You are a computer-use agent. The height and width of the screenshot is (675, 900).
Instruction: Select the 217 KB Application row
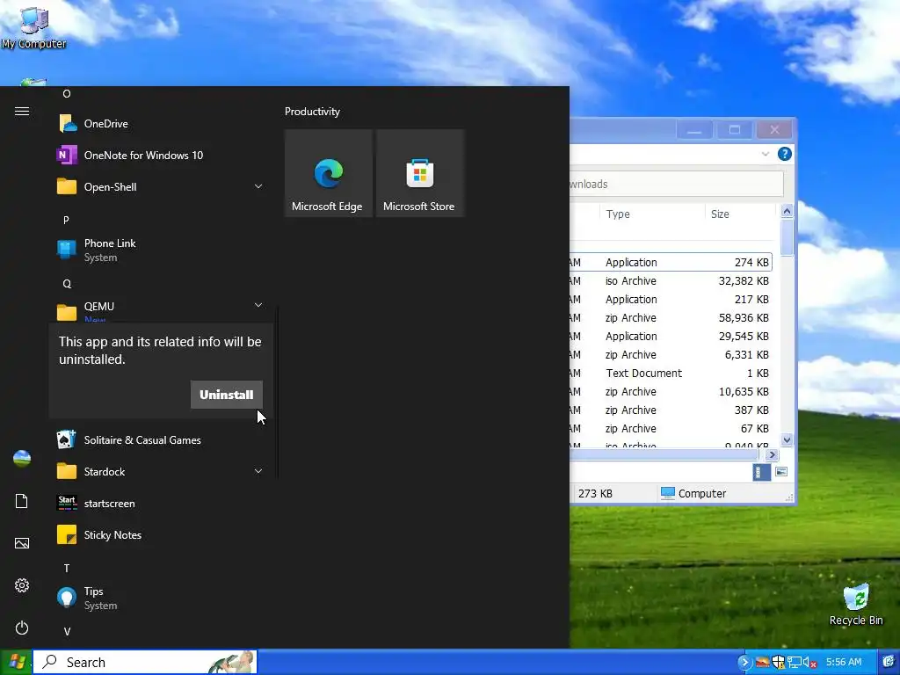tap(671, 299)
